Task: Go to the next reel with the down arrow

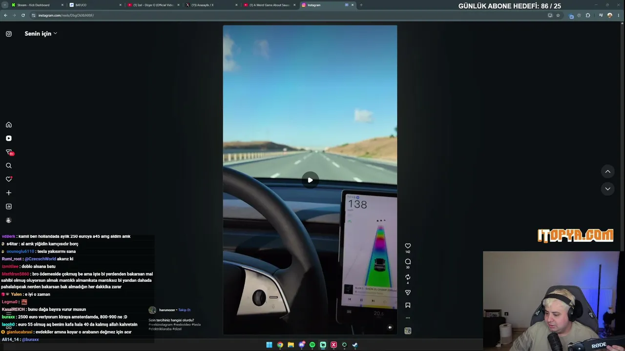Action: [607, 189]
